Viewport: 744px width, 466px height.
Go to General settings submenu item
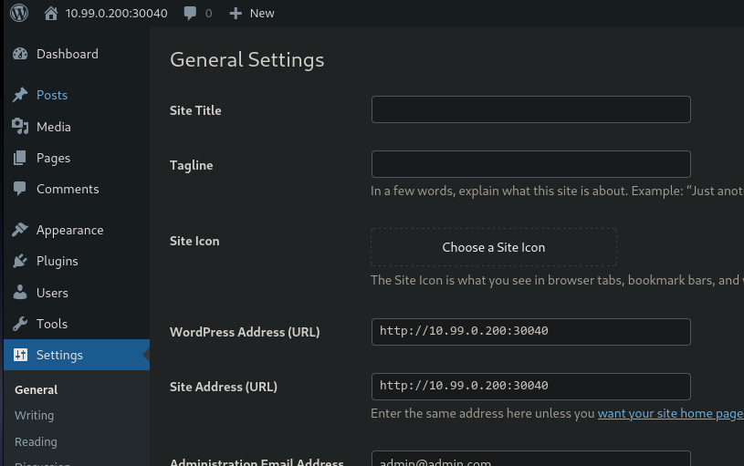(37, 389)
